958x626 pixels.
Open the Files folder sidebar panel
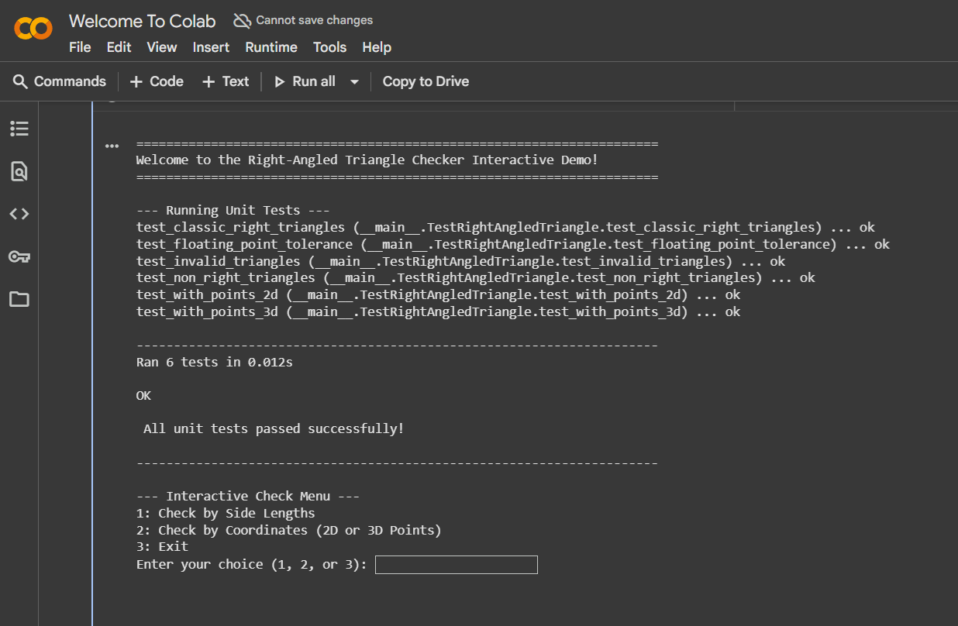pos(19,299)
